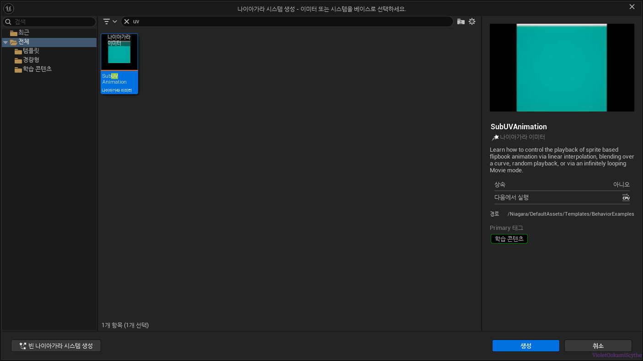Image resolution: width=643 pixels, height=361 pixels.
Task: Click the asset path /Niagara/DefaultAssets text
Action: pos(571,214)
